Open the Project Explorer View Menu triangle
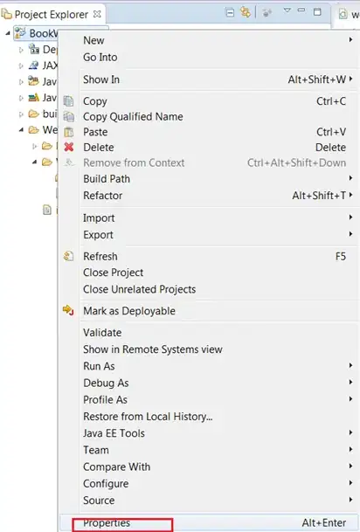 [x=287, y=10]
